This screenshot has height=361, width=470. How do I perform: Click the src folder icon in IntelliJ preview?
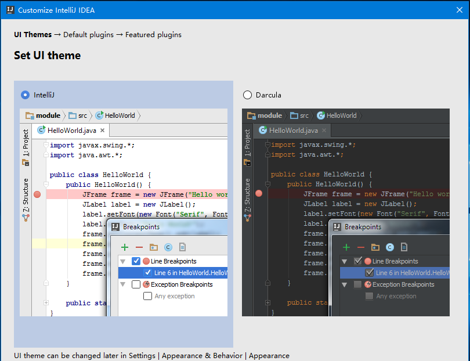click(72, 115)
